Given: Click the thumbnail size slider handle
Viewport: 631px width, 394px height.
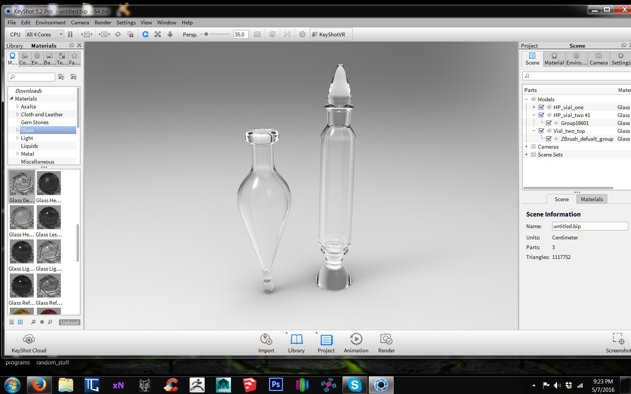Looking at the screenshot, I should pos(42,322).
